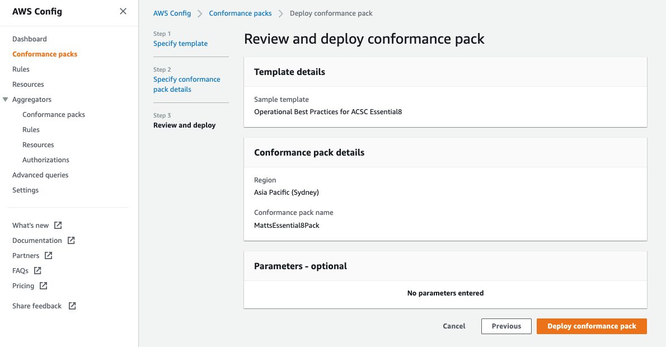Click external link icon beside What's new
Screen dimensions: 666x347
point(58,225)
